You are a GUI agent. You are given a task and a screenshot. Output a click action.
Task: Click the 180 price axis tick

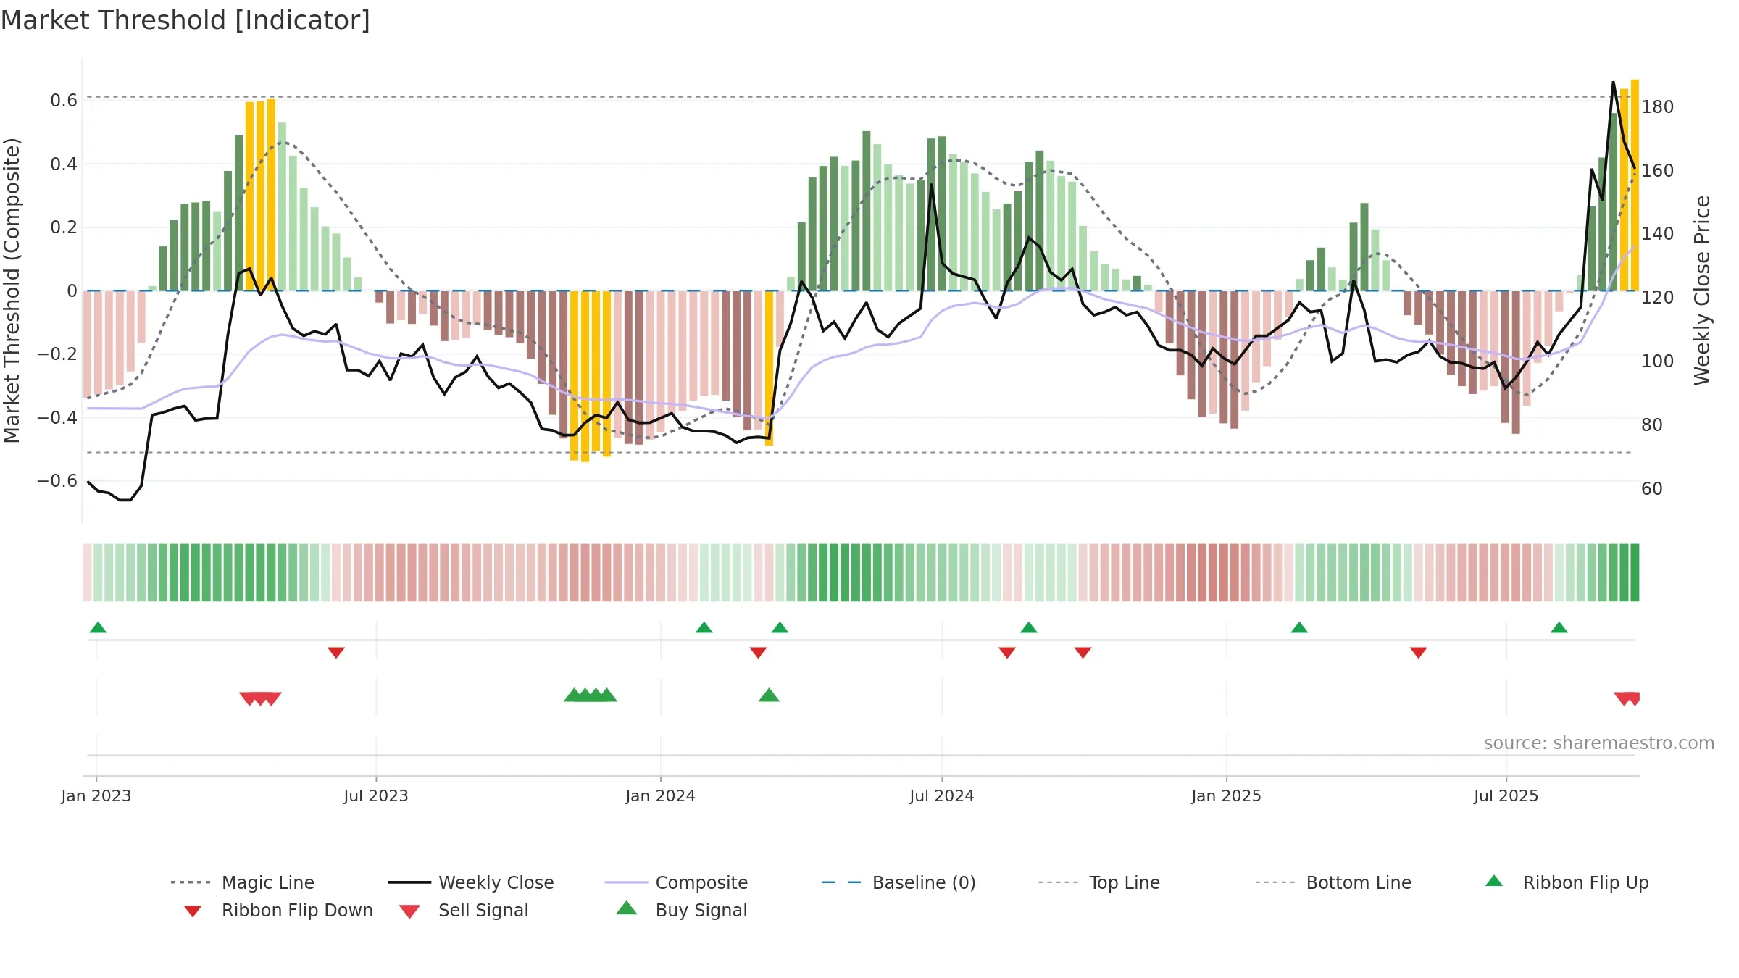pos(1657,107)
